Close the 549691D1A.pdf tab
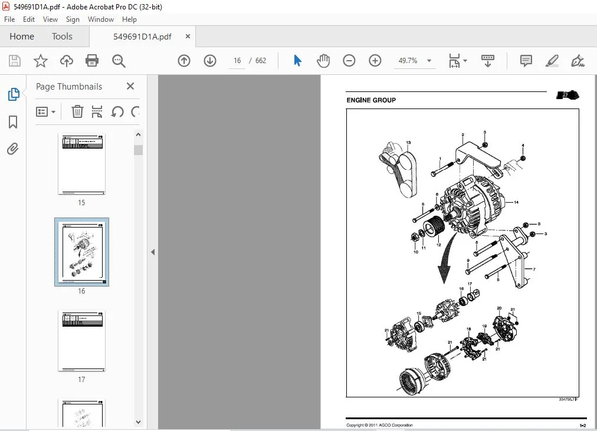The image size is (597, 431). [188, 37]
